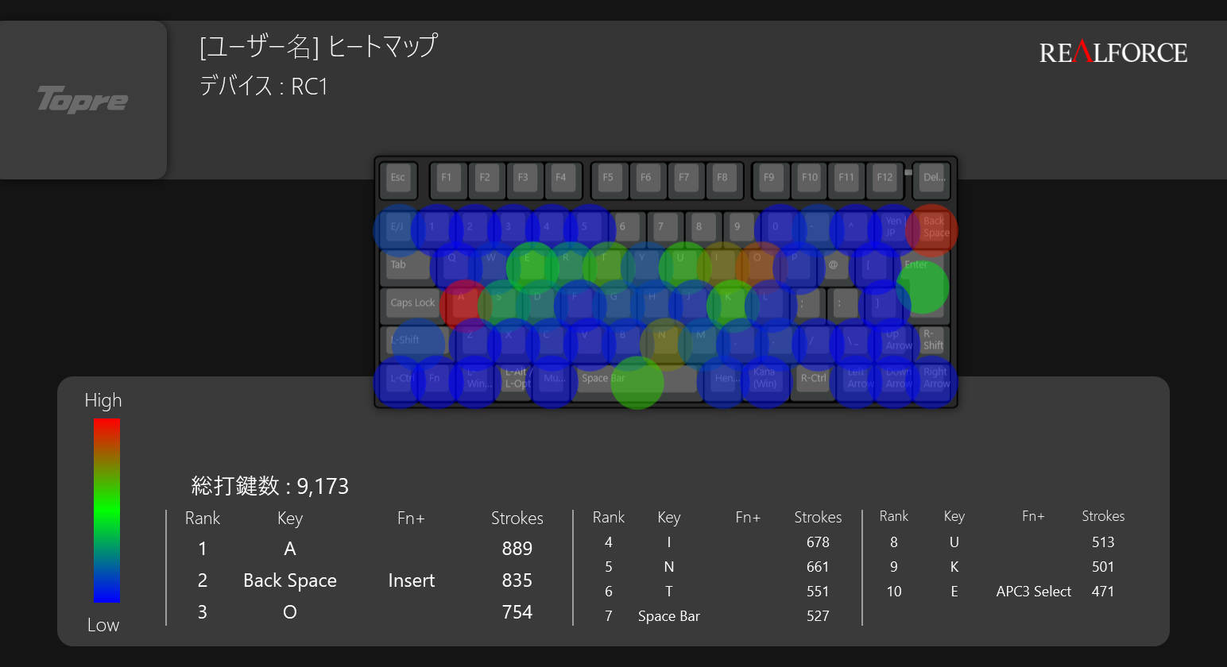This screenshot has height=667, width=1227.
Task: Click the Tab key
Action: click(407, 266)
